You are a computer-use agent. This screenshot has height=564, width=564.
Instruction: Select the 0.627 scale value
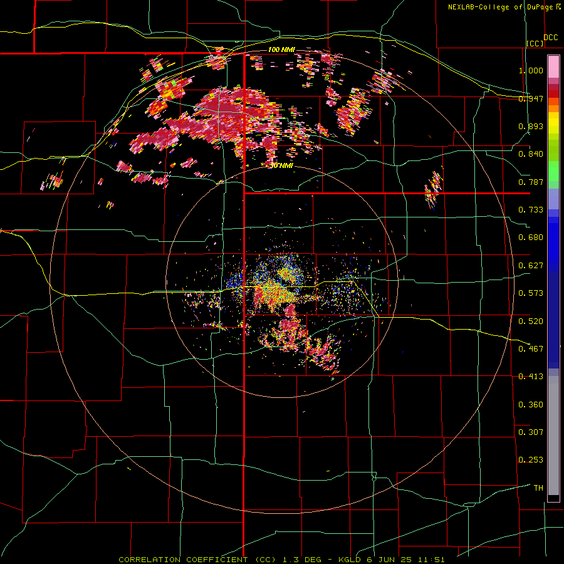[531, 266]
